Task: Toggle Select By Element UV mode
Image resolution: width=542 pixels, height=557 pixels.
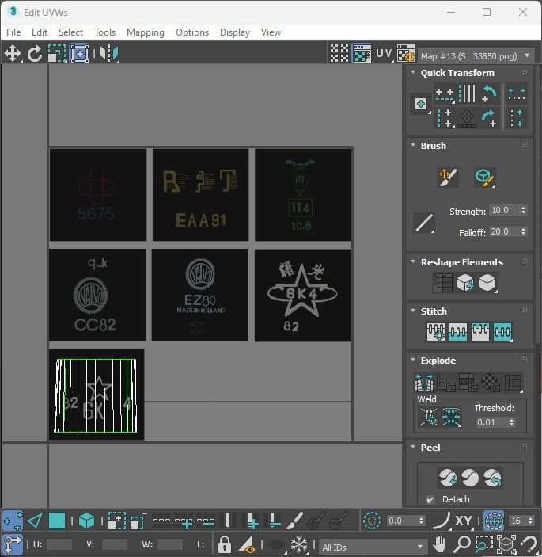Action: tap(86, 521)
